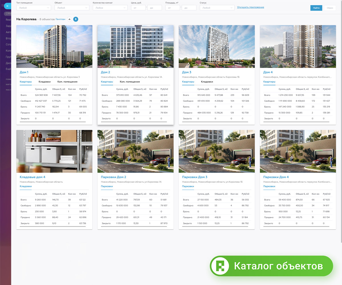This screenshot has height=285, width=342.
Task: Click the '41 220 000' sum in Парковки Дом 2
Action: 122,200
